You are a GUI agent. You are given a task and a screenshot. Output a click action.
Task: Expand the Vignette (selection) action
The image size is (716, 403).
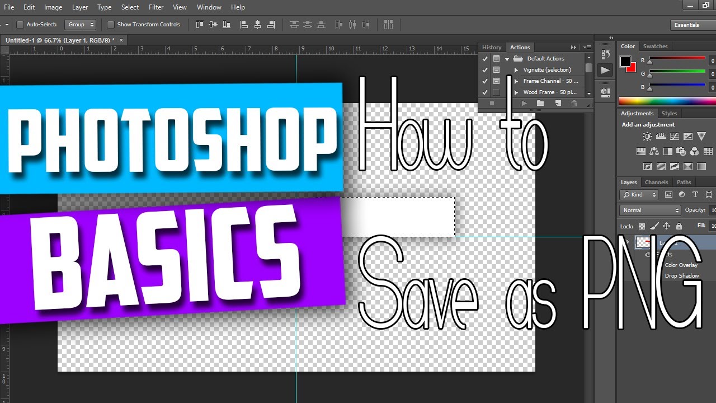point(516,70)
